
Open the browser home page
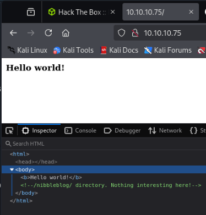66,33
